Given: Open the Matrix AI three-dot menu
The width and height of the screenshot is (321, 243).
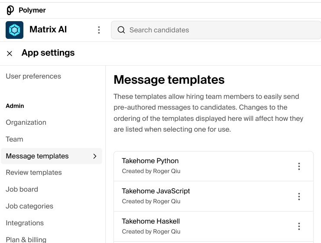Looking at the screenshot, I should click(99, 30).
